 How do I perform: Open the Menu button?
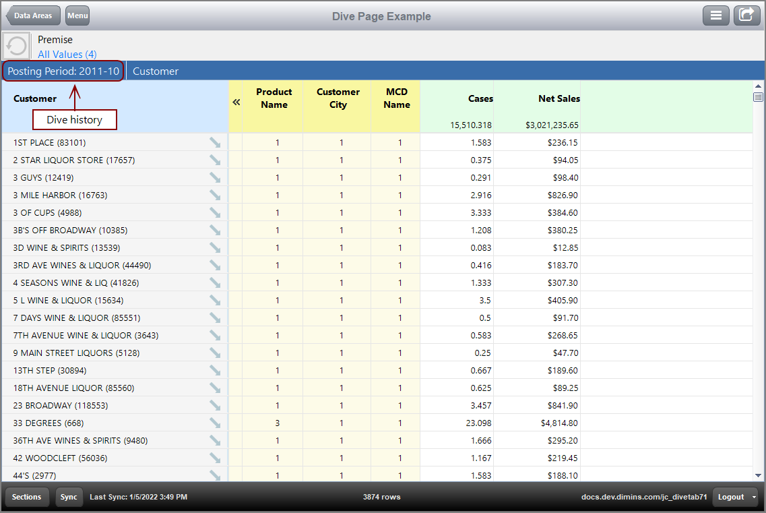[77, 16]
